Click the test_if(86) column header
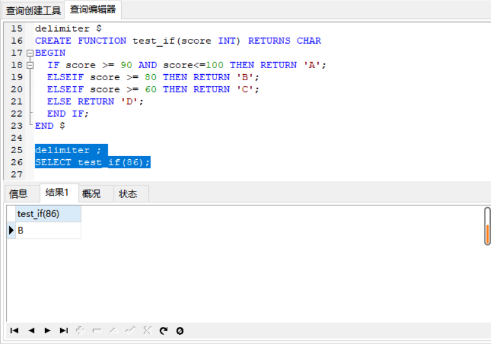 (48, 214)
